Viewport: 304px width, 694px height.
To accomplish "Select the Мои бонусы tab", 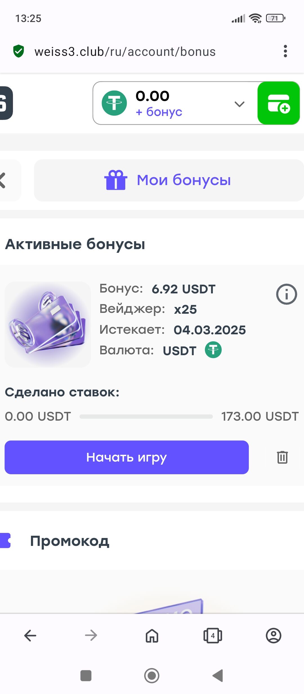I will pos(168,180).
